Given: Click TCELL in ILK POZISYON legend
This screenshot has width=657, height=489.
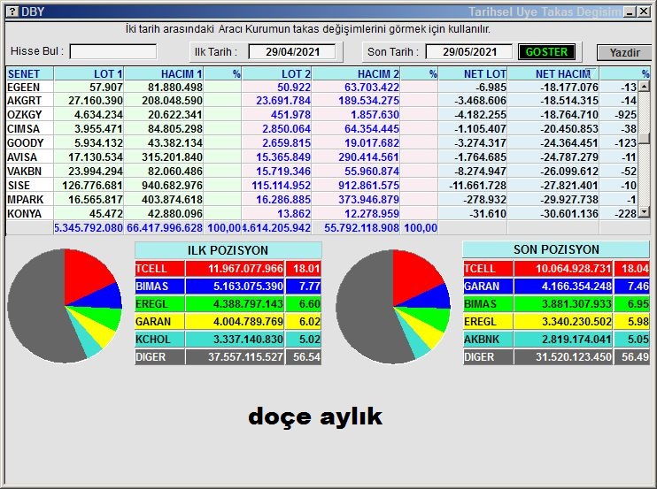Looking at the screenshot, I should click(x=159, y=269).
